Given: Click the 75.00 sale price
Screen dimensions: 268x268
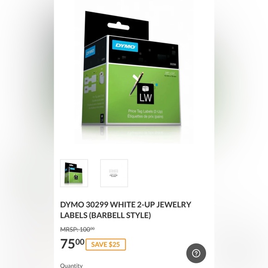Looking at the screenshot, I should (72, 244).
